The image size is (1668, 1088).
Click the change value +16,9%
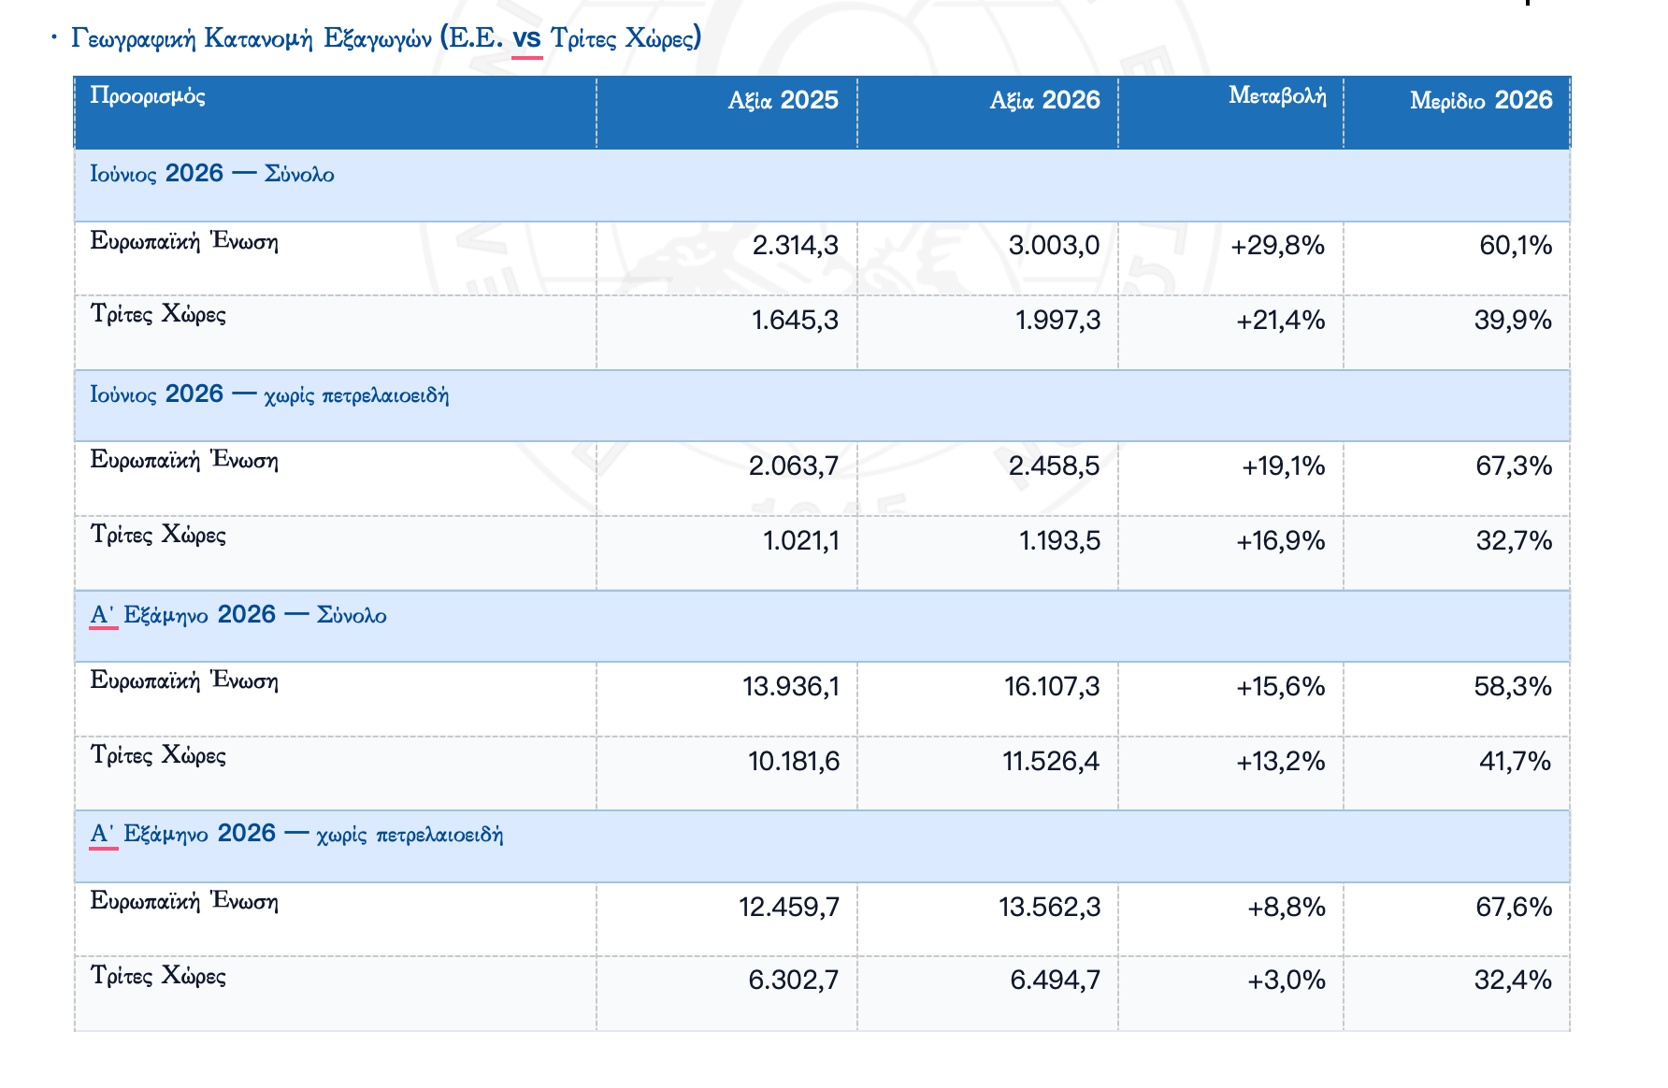(1281, 540)
